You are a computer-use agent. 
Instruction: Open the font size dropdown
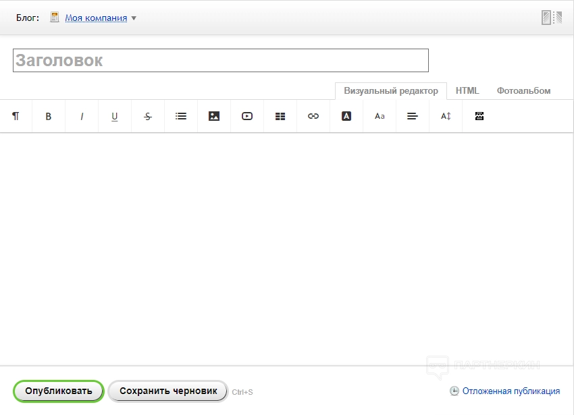click(x=380, y=116)
